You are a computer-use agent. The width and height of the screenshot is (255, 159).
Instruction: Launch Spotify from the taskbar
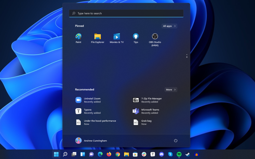(179, 154)
